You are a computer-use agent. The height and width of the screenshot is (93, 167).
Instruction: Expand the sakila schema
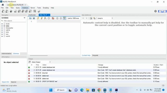2,30
